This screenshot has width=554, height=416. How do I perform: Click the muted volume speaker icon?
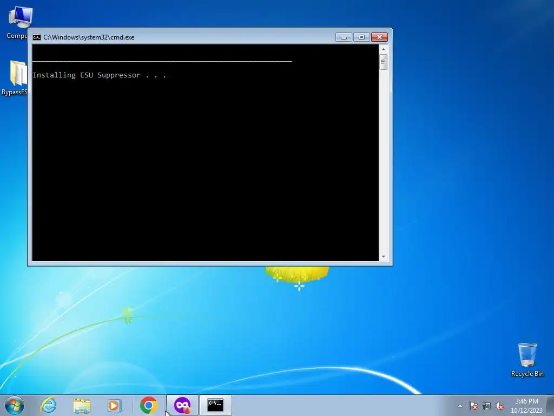(499, 406)
